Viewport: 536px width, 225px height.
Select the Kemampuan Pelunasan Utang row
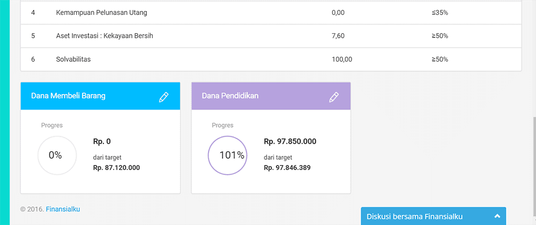click(x=101, y=12)
